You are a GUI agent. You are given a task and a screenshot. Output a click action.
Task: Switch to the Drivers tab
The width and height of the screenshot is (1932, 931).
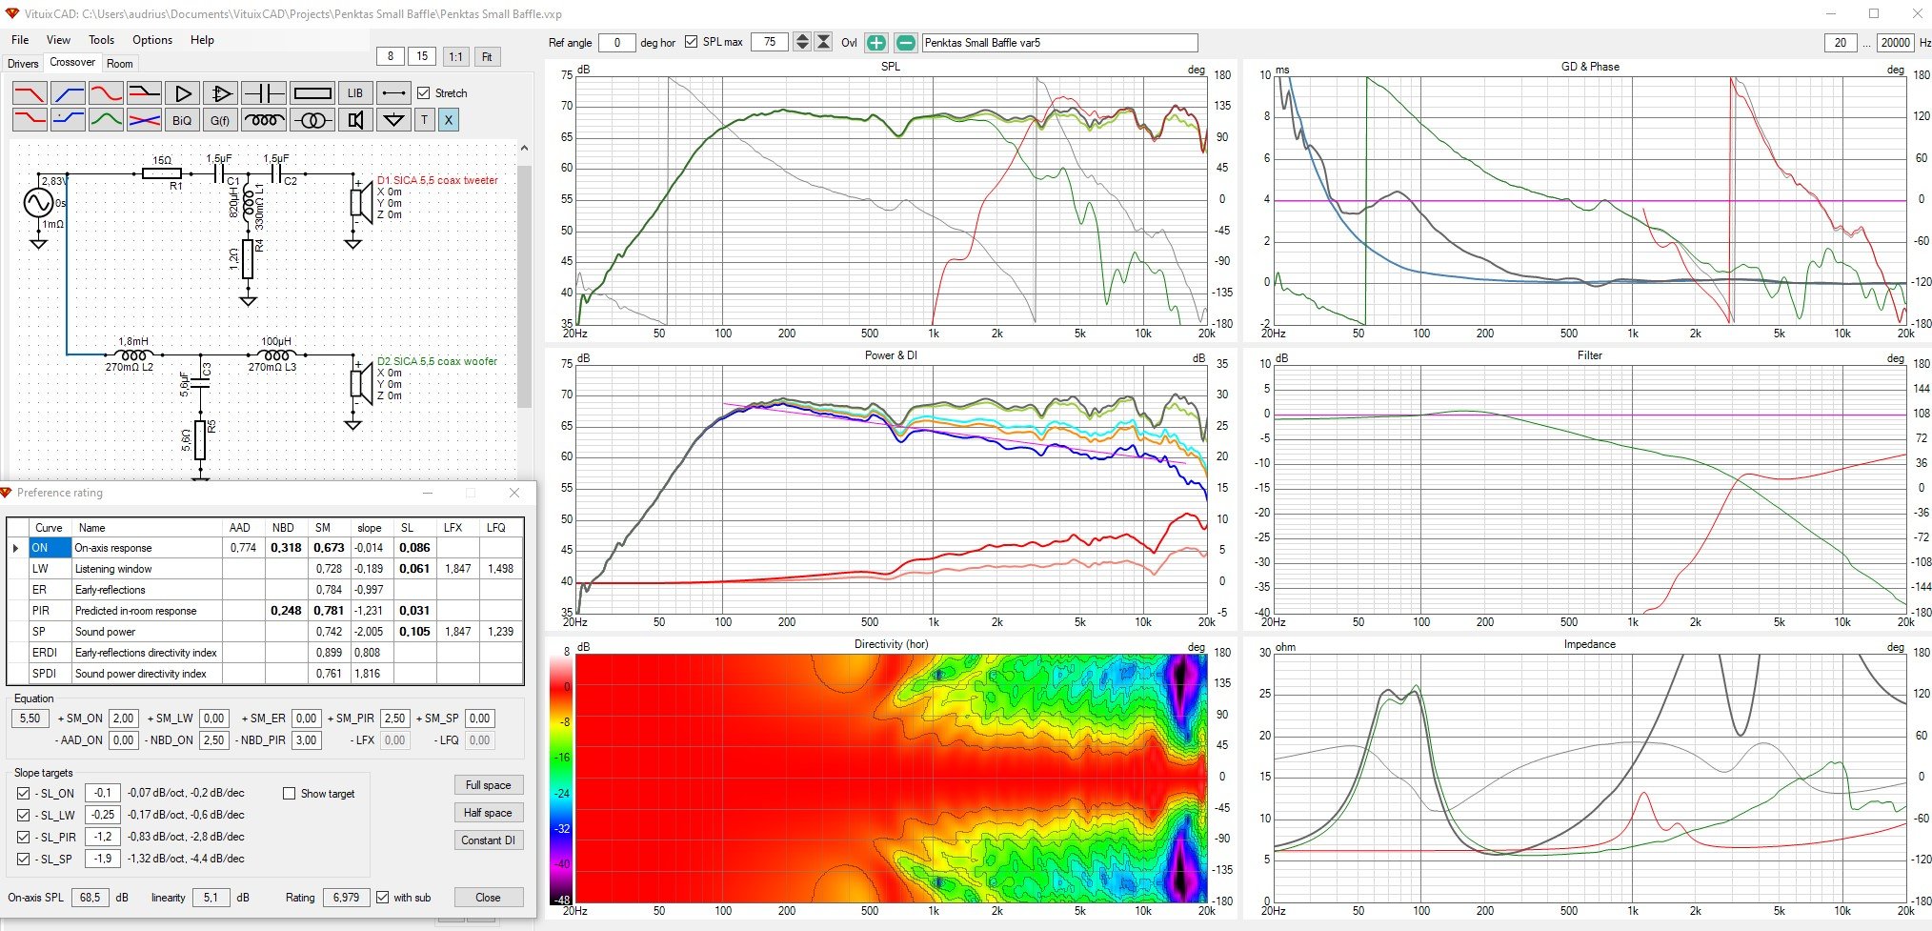tap(23, 64)
